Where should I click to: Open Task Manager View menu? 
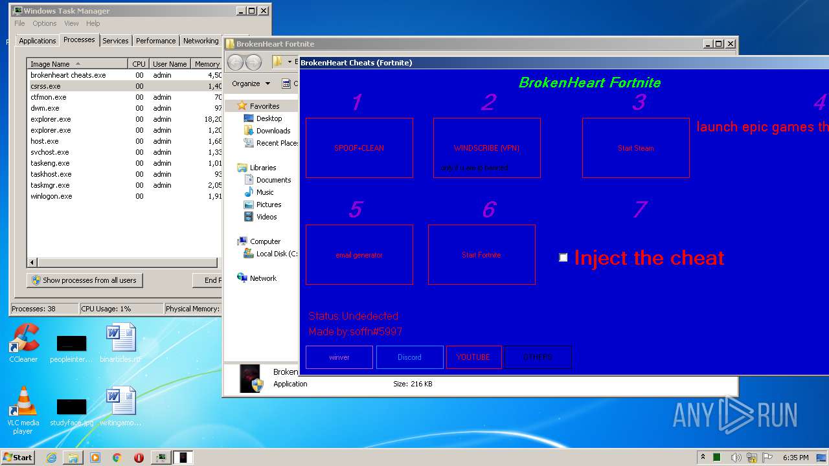pos(71,23)
